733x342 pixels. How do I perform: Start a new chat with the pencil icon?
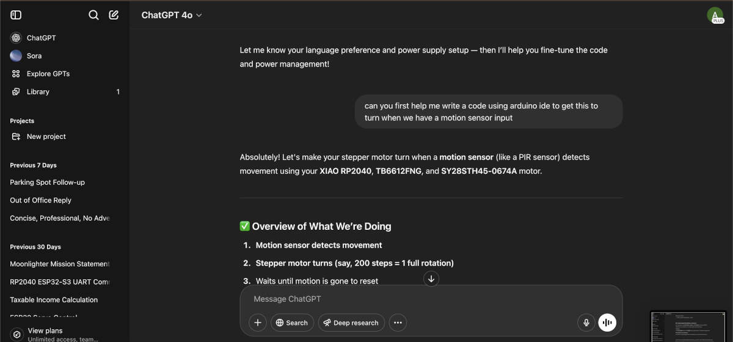point(114,15)
